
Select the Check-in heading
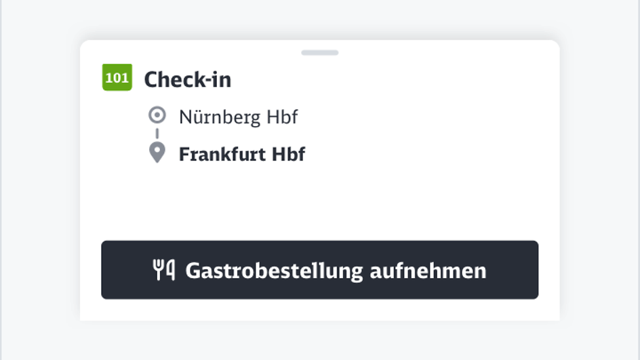click(187, 79)
